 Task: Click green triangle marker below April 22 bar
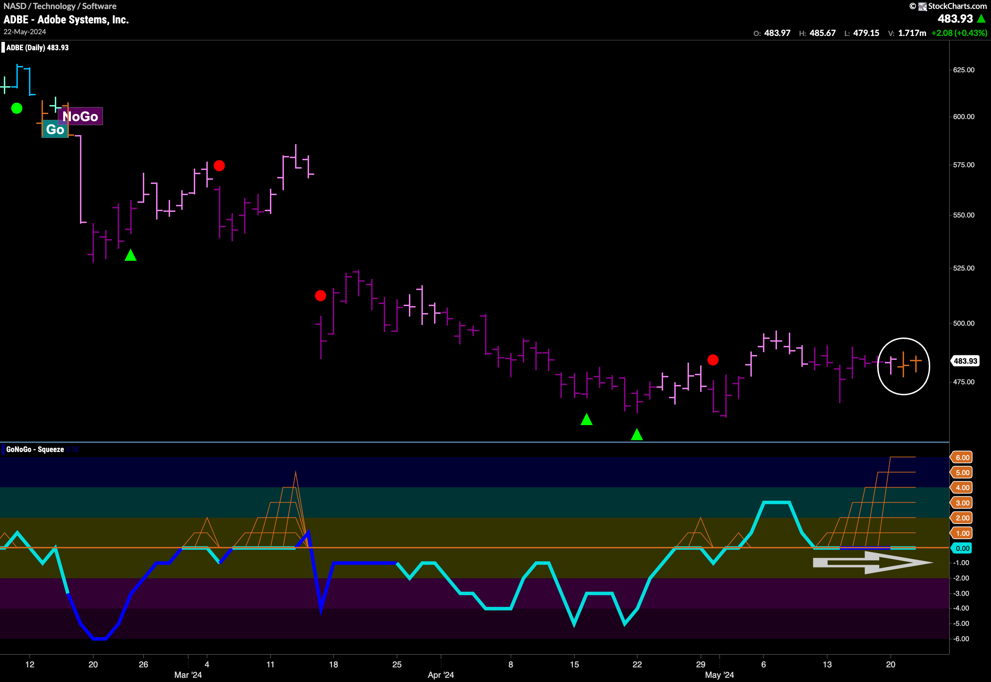(x=637, y=435)
